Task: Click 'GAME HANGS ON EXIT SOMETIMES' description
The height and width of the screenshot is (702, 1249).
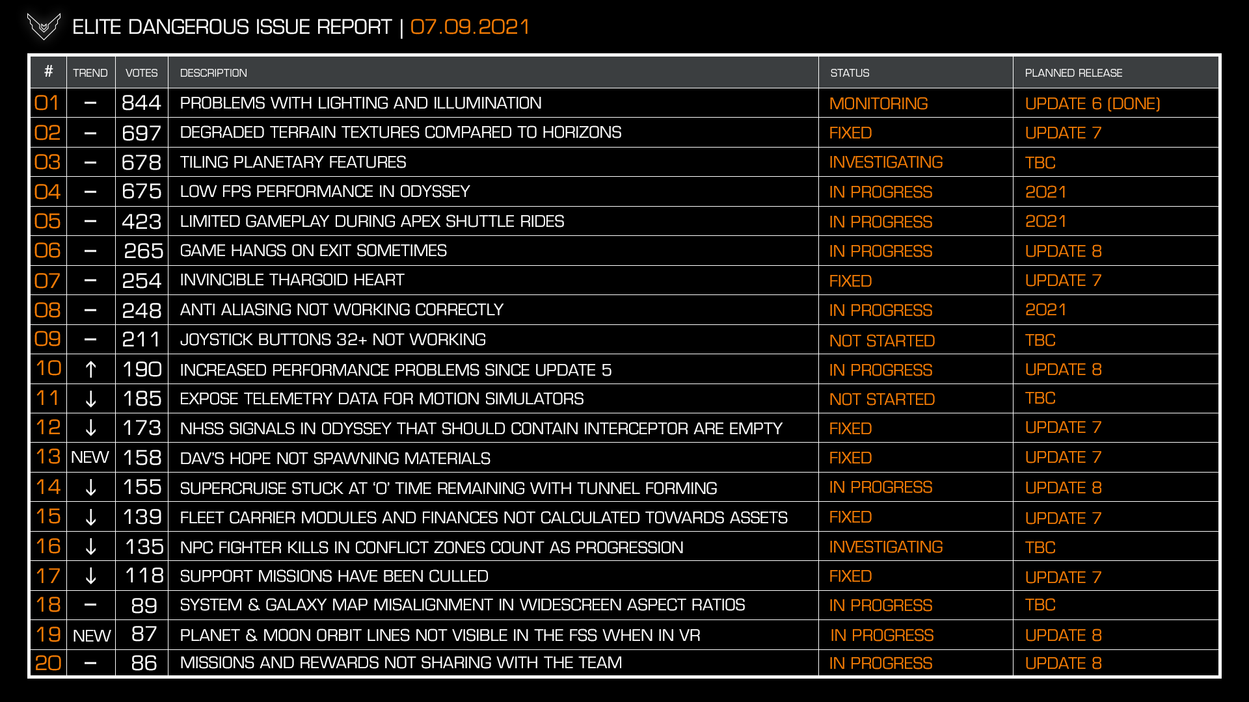Action: coord(314,250)
